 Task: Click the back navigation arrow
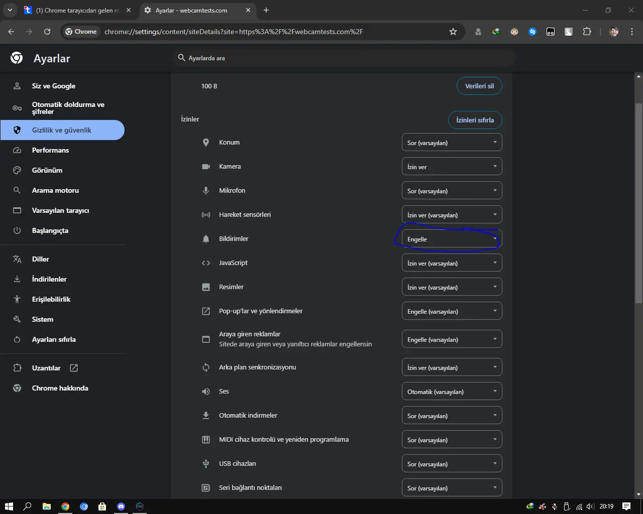(11, 32)
